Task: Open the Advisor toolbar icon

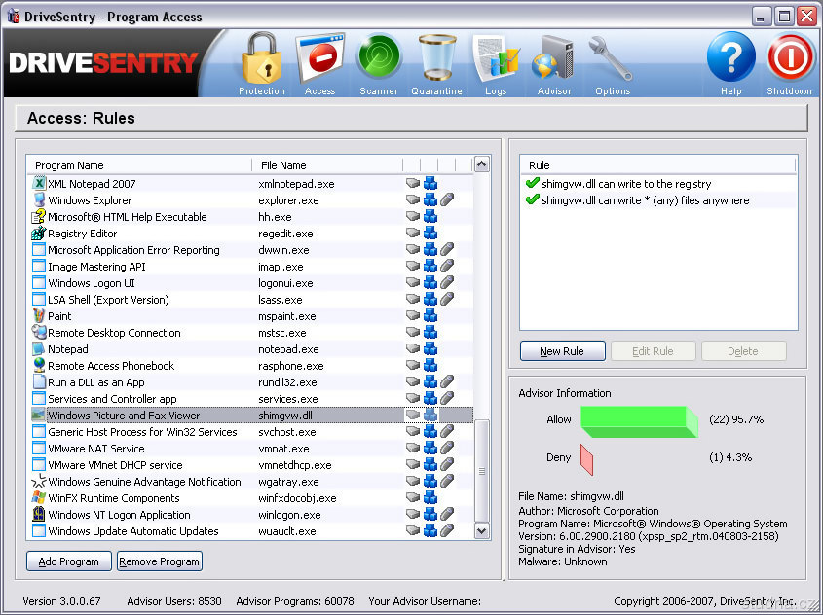Action: pos(554,60)
